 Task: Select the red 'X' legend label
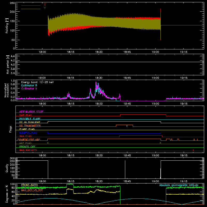pyautogui.click(x=45, y=5)
